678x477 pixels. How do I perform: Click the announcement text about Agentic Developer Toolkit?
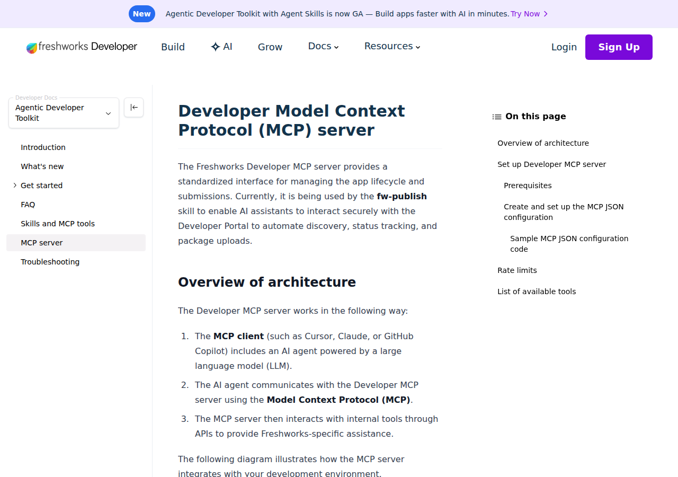pyautogui.click(x=337, y=14)
